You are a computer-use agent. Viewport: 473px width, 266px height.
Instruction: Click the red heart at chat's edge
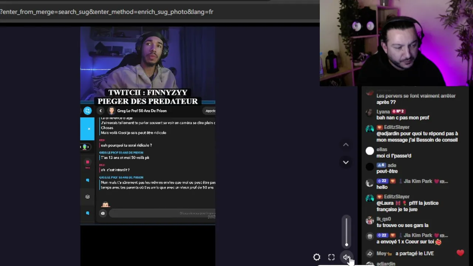[460, 253]
